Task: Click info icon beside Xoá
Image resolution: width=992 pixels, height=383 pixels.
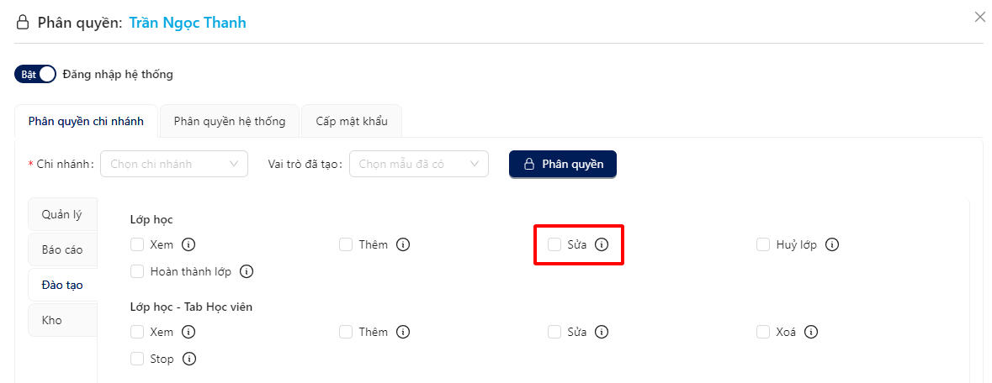Action: tap(811, 332)
